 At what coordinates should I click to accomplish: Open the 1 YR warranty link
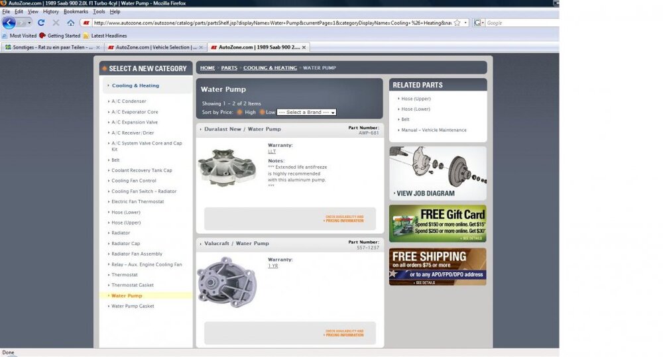pyautogui.click(x=272, y=266)
